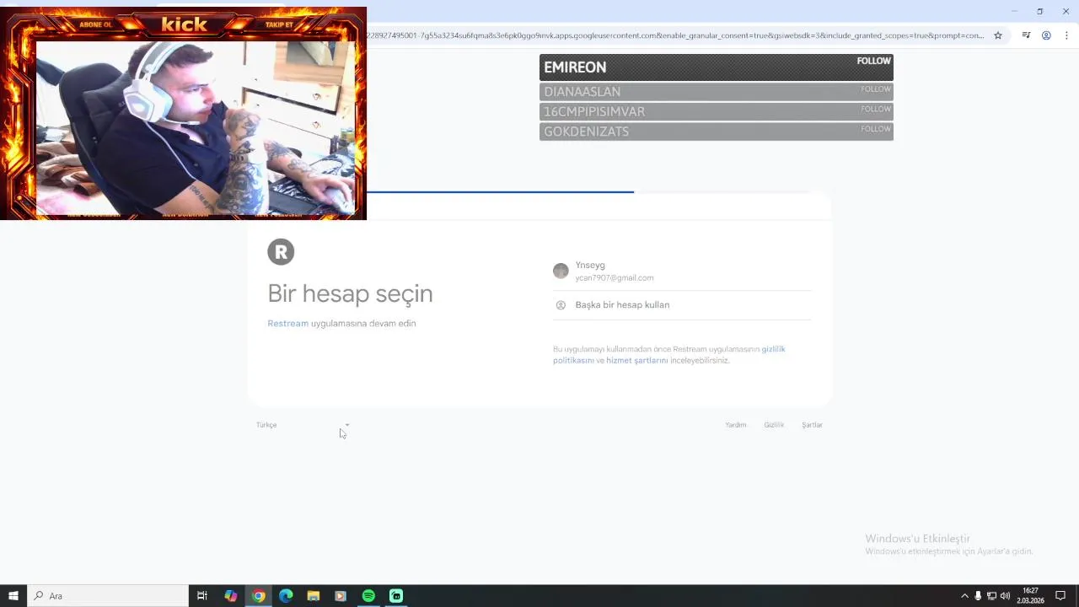Click the Restream 'R' logo icon
Viewport: 1079px width, 607px height.
point(281,251)
